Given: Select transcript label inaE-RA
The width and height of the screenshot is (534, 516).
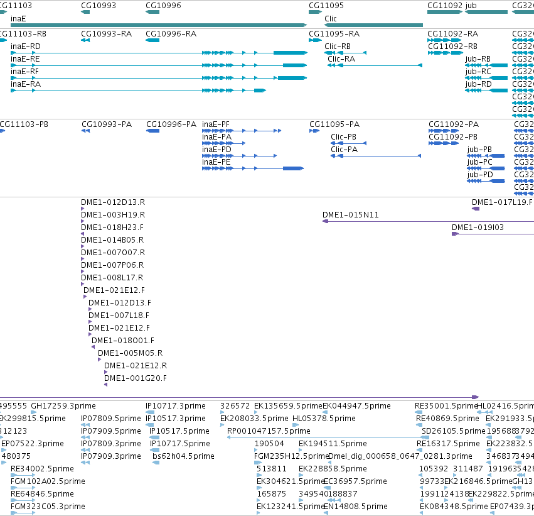Looking at the screenshot, I should tap(26, 84).
